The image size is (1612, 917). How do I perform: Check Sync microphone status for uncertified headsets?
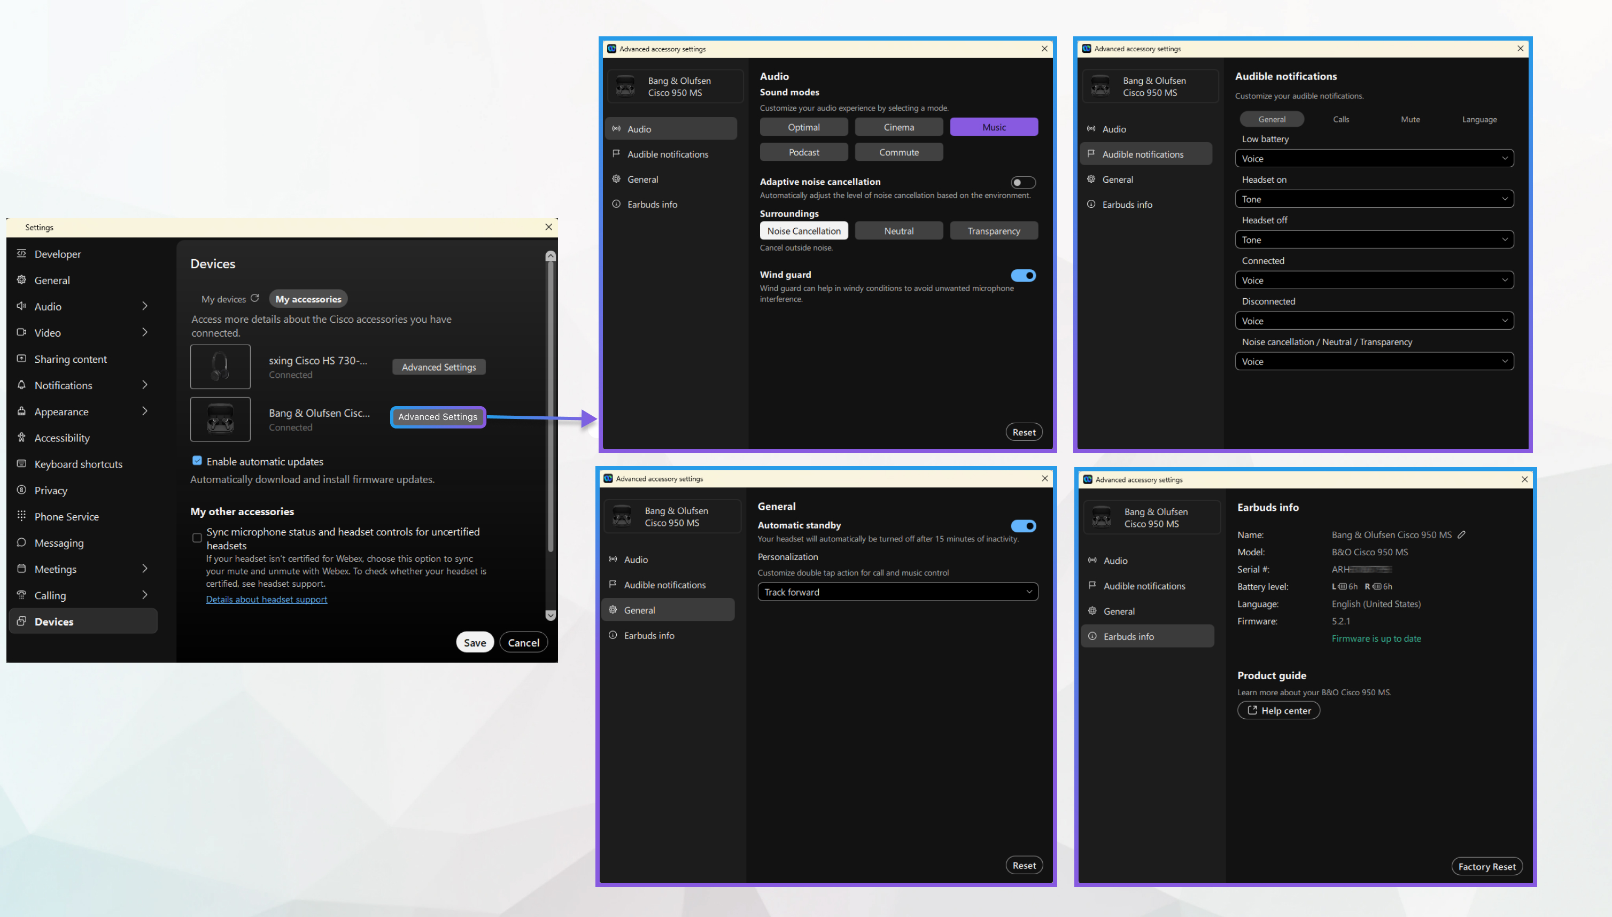pyautogui.click(x=197, y=538)
